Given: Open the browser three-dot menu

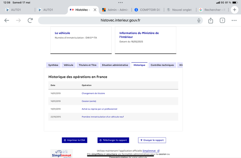Looking at the screenshot, I should pyautogui.click(x=234, y=20).
